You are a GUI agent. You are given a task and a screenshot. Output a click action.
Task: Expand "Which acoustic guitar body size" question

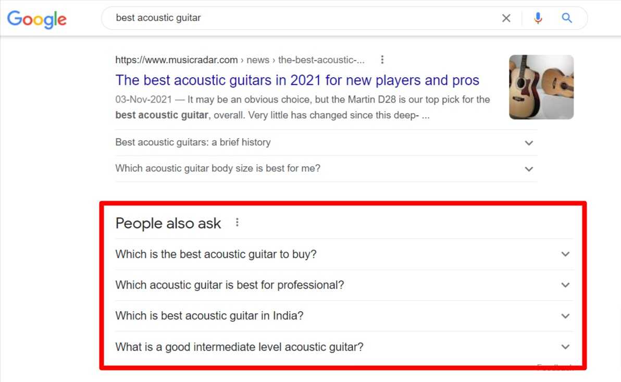(x=218, y=168)
